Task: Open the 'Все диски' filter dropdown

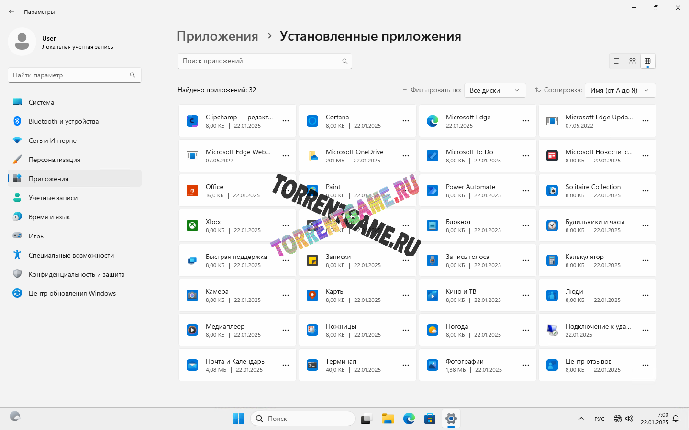Action: [495, 90]
